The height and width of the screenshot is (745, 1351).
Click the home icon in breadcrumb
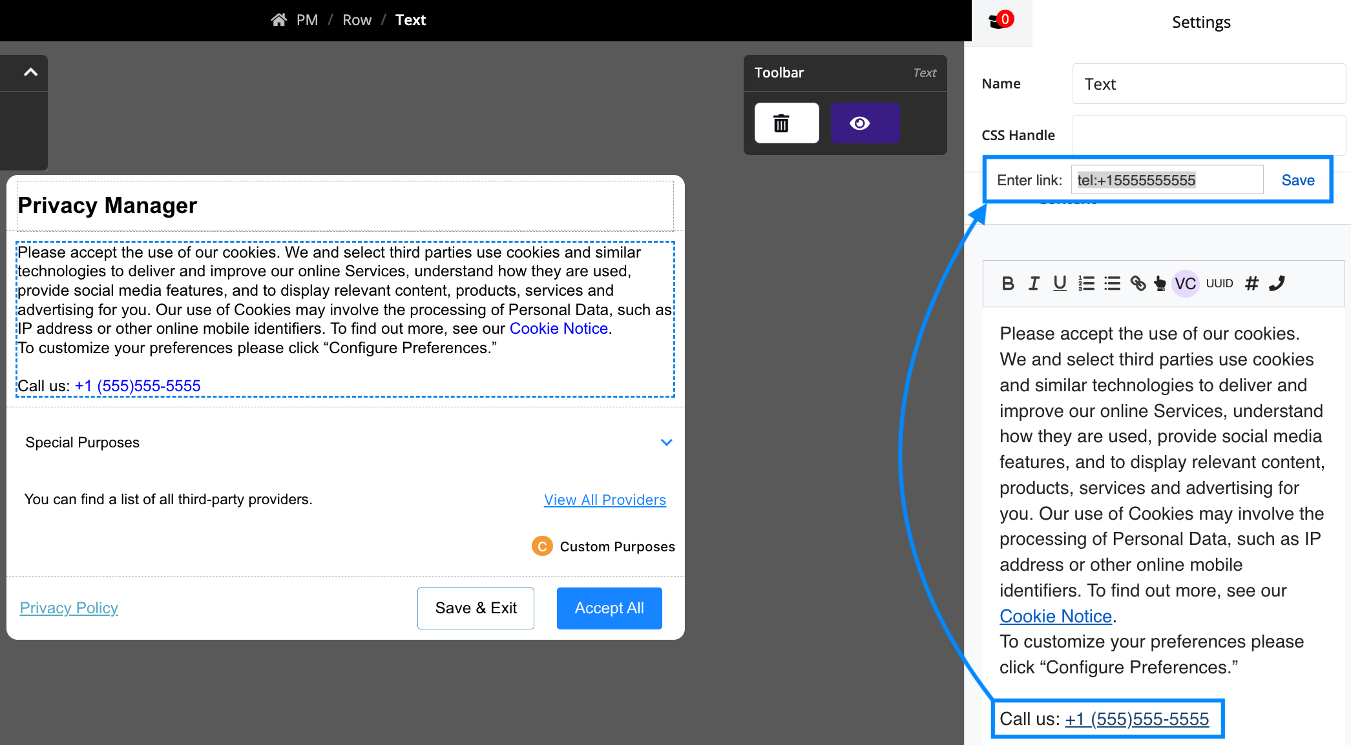278,20
